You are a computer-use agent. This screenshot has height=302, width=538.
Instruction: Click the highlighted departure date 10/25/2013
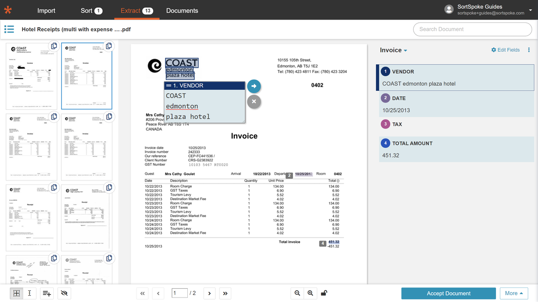pyautogui.click(x=304, y=174)
